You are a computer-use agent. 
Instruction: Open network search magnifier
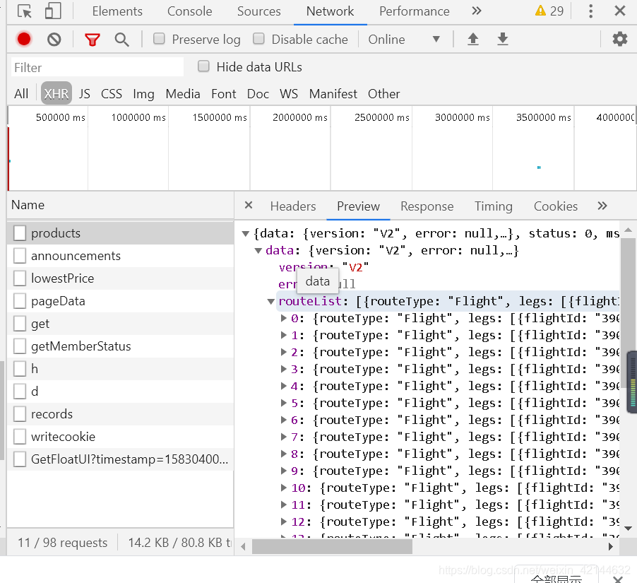(121, 40)
